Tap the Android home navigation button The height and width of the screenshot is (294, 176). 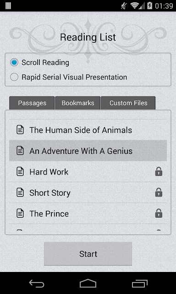click(x=88, y=283)
